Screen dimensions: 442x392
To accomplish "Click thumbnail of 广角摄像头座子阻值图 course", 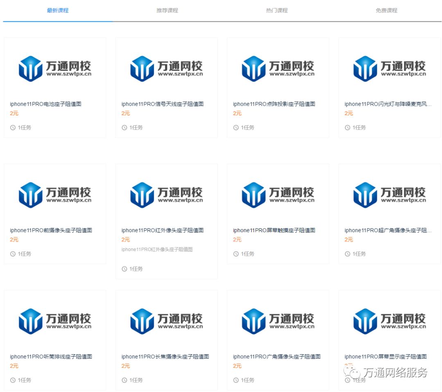I will (278, 321).
